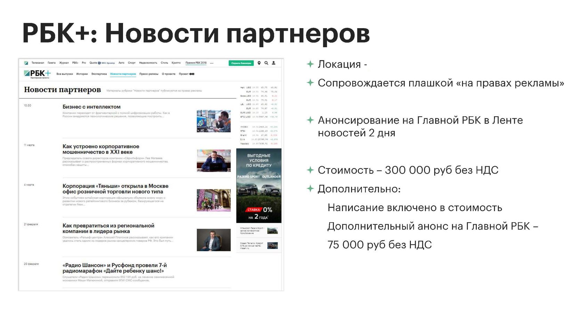This screenshot has height=325, width=584.
Task: Open the Проект tab with badge
Action: 187,74
